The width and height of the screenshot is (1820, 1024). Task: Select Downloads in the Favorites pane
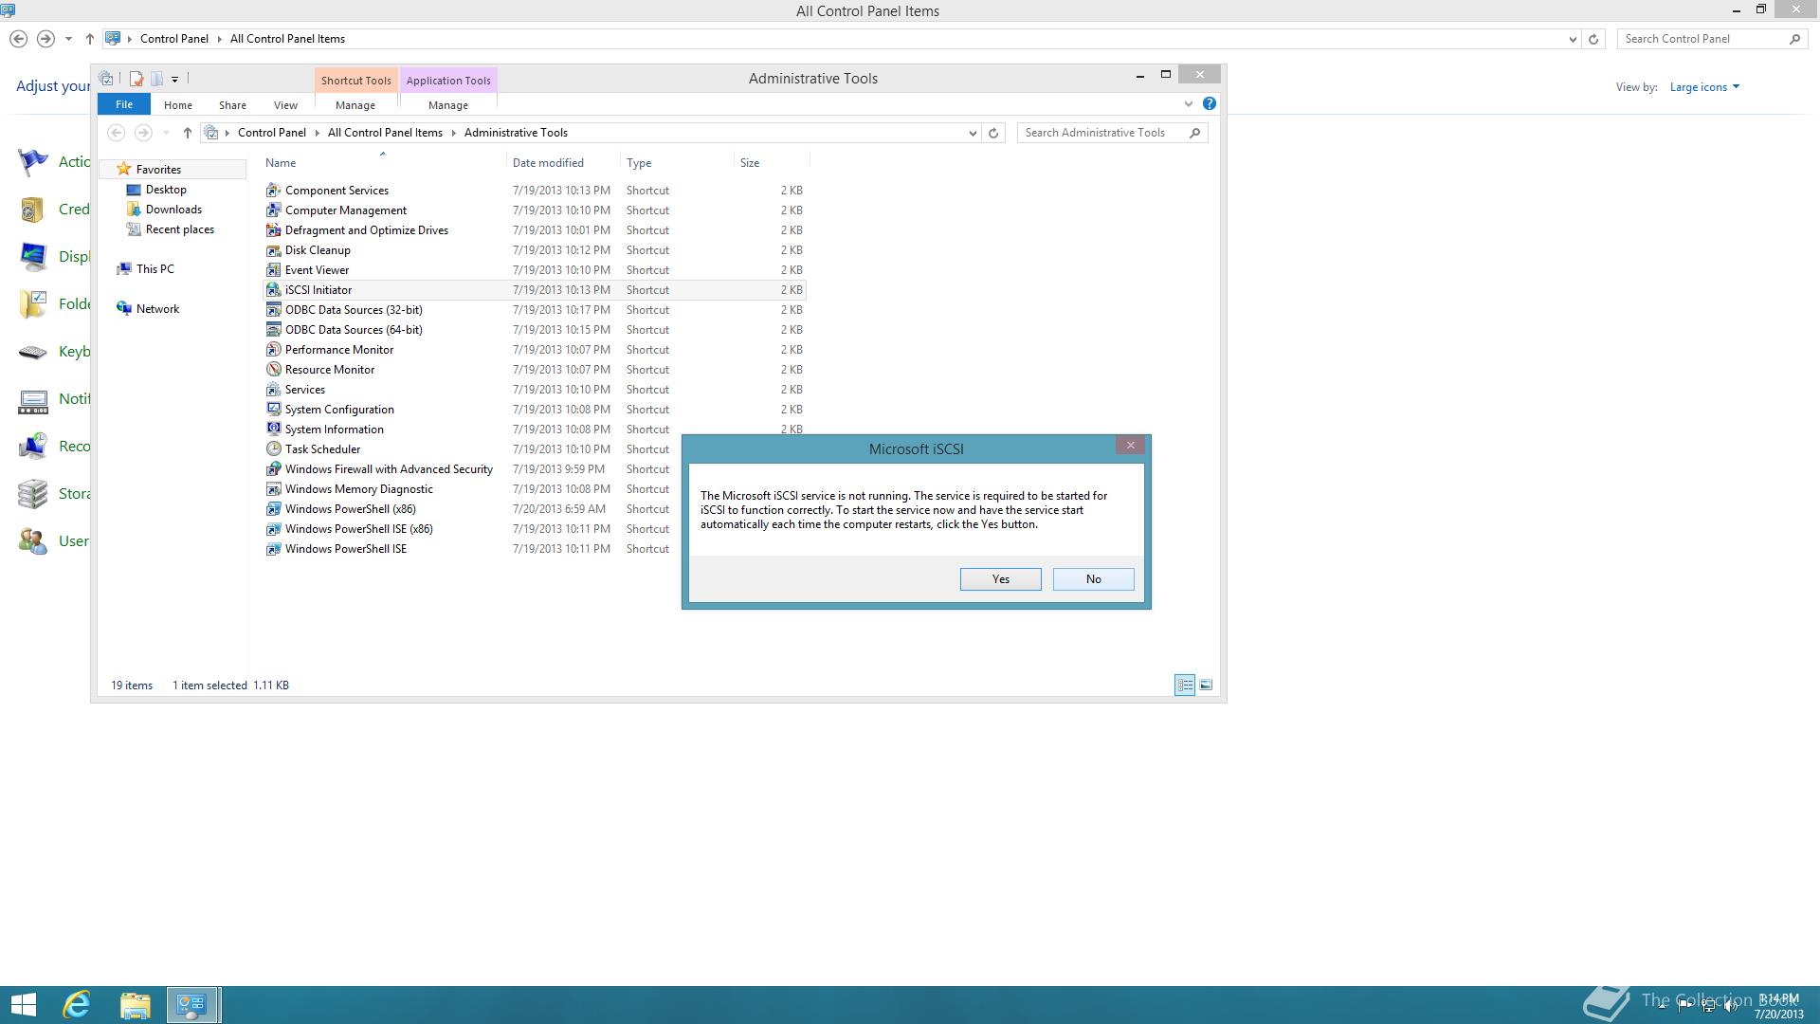(x=173, y=210)
